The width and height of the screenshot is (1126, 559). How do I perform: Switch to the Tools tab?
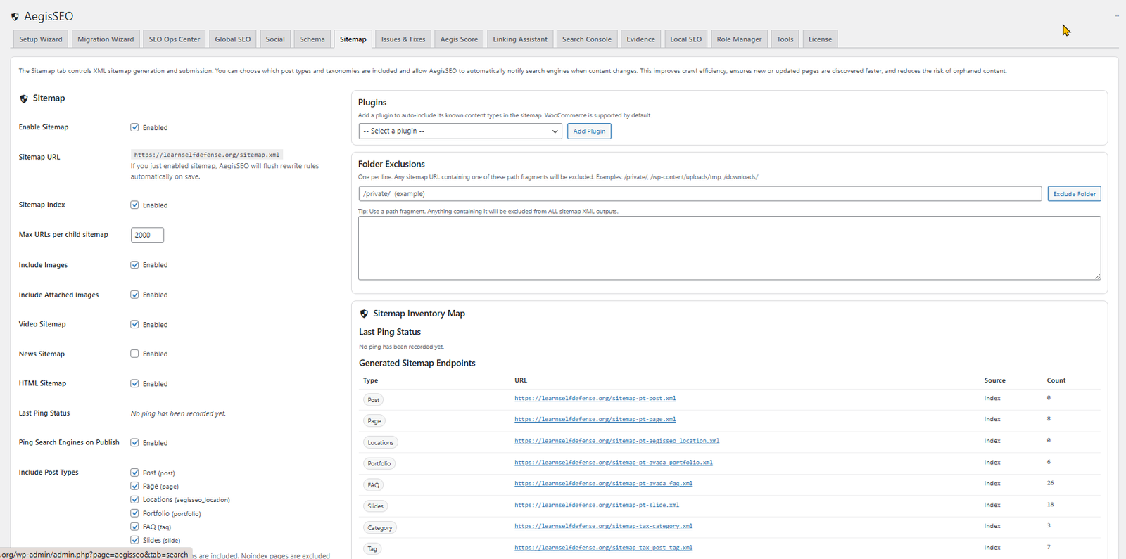[785, 39]
